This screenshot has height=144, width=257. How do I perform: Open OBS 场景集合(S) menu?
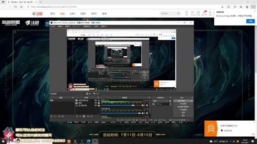(87, 26)
